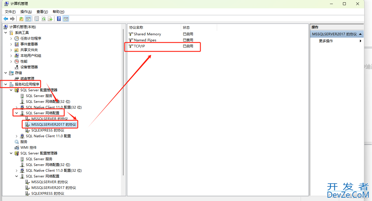Toggle the show/hide action pane icon
Screen dimensions: 372x201
pos(66,19)
